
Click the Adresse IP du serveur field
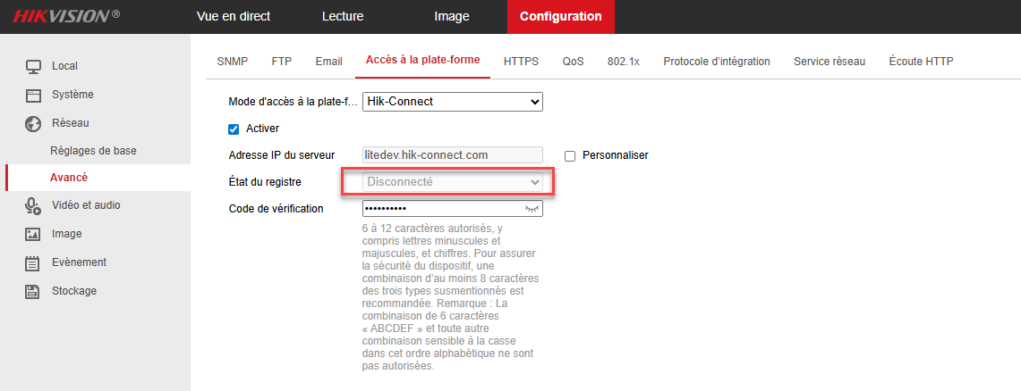coord(453,155)
